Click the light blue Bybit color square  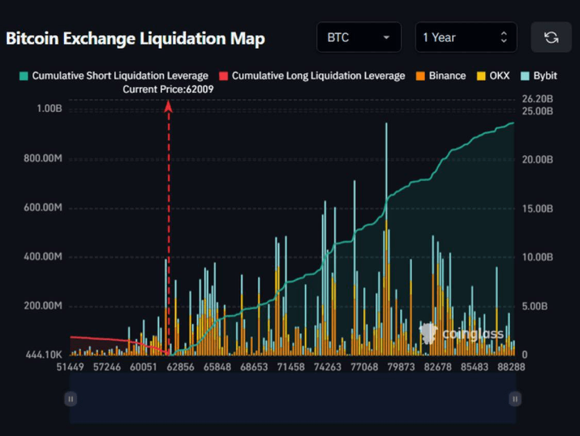(525, 76)
